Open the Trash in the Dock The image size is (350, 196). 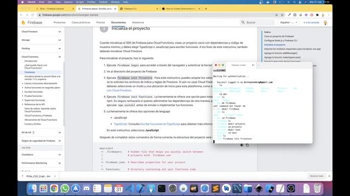click(x=317, y=189)
